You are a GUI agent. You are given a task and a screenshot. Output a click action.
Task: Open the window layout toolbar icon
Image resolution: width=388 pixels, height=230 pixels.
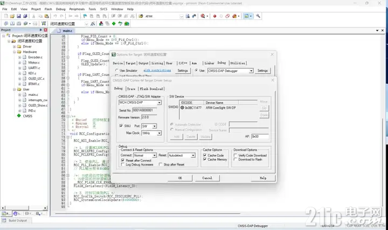[246, 16]
